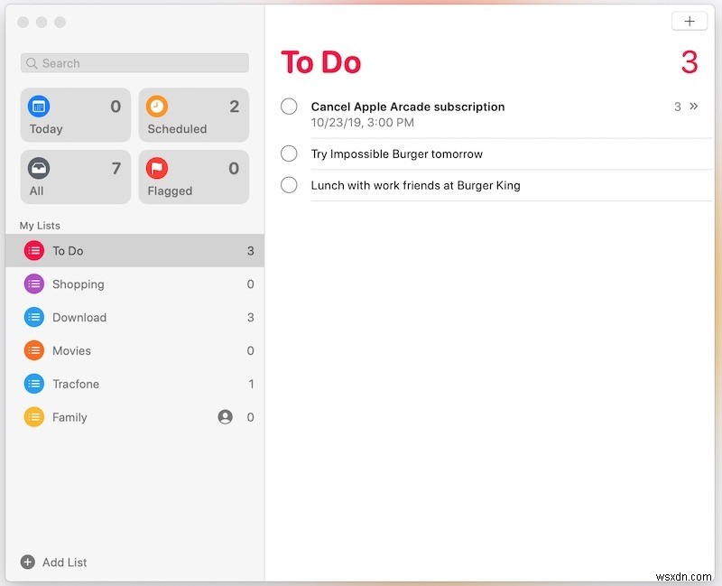The image size is (722, 586).
Task: Click the blue list icon beside Download
Action: pos(34,318)
